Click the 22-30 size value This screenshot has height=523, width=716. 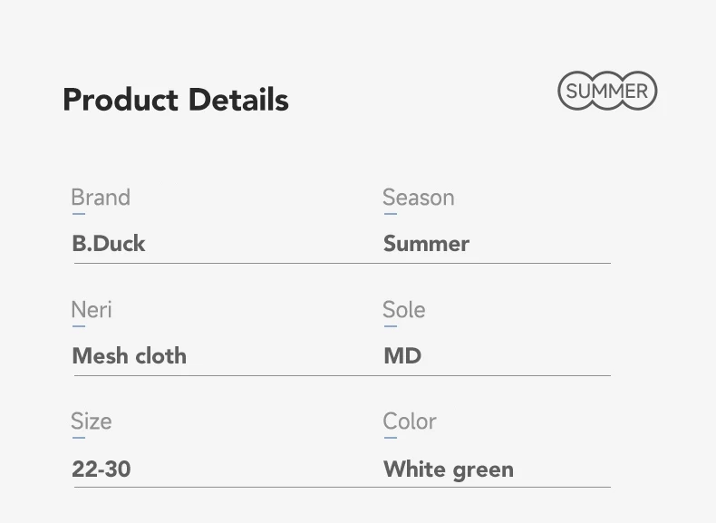click(x=102, y=470)
